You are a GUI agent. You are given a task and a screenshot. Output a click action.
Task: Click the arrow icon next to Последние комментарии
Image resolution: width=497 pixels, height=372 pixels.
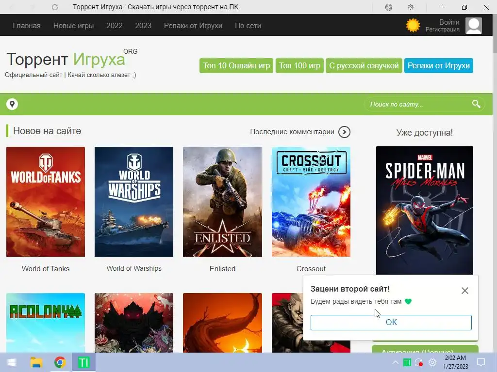(344, 132)
